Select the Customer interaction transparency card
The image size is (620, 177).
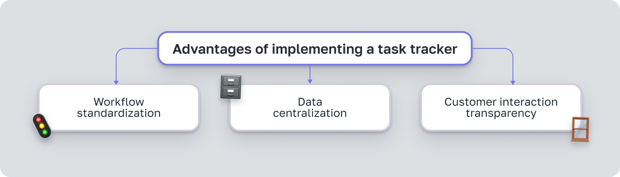(501, 107)
